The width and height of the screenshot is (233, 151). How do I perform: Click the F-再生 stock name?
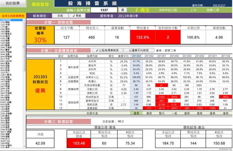[143, 10]
